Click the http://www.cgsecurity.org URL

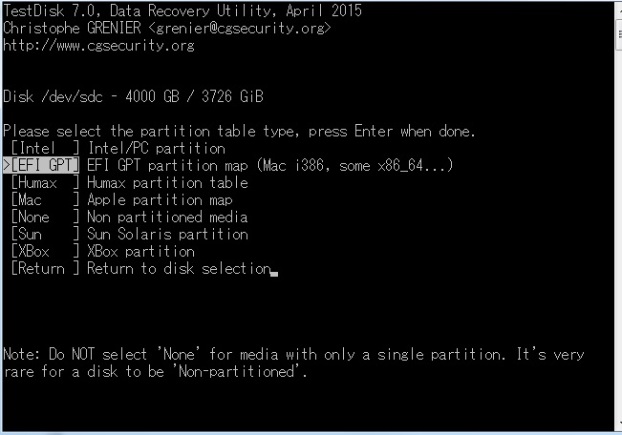pyautogui.click(x=98, y=45)
